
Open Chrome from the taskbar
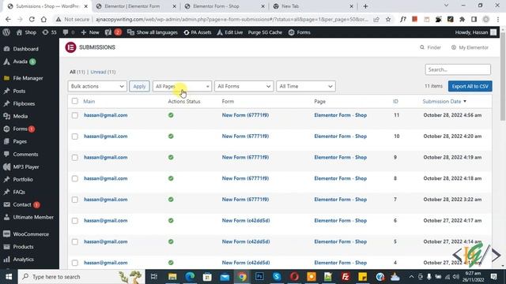click(x=242, y=277)
